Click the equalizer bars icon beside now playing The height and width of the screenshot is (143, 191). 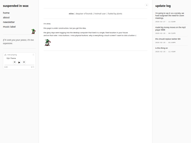pos(5,55)
